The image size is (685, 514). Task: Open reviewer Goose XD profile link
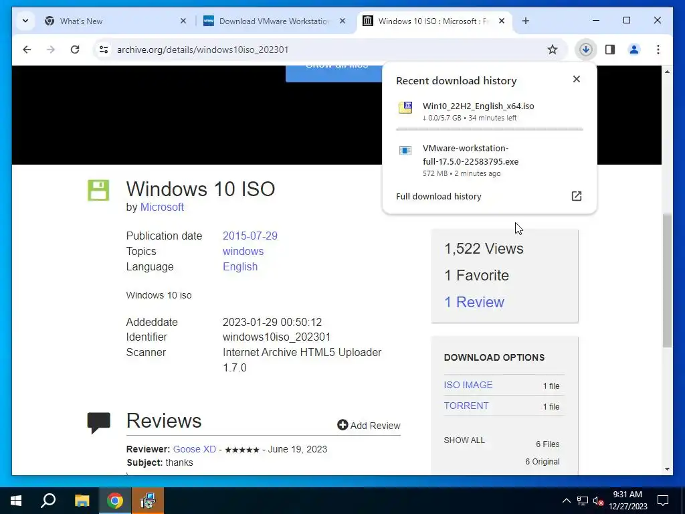195,449
